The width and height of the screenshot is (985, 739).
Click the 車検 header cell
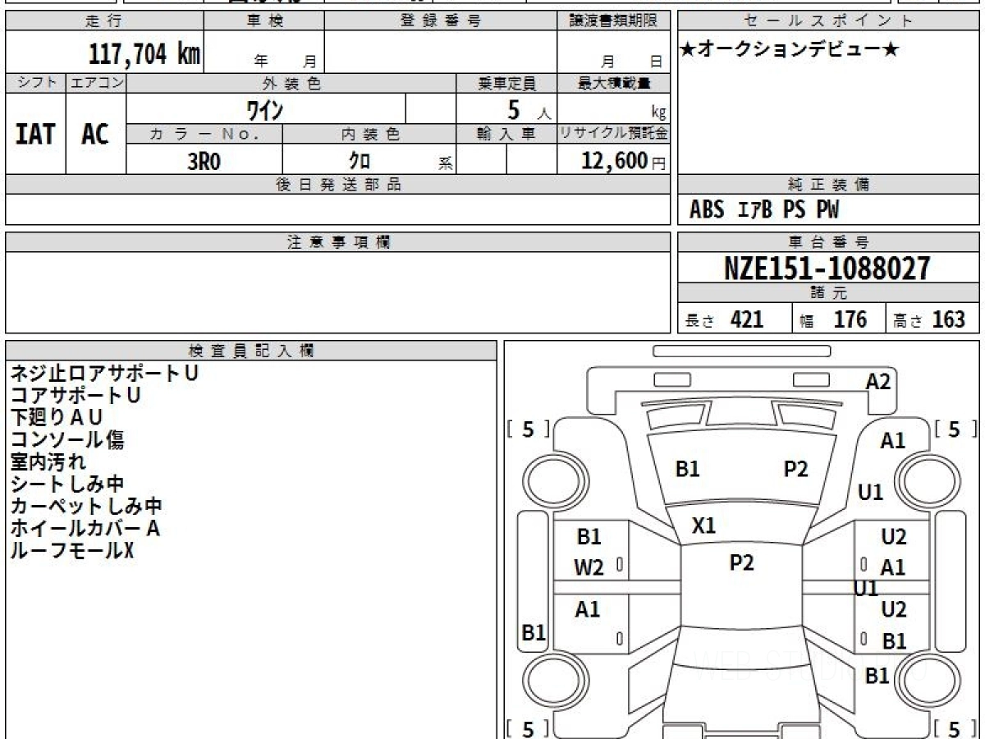[x=264, y=21]
